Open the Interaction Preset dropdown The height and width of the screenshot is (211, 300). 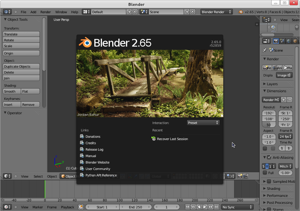(x=203, y=123)
